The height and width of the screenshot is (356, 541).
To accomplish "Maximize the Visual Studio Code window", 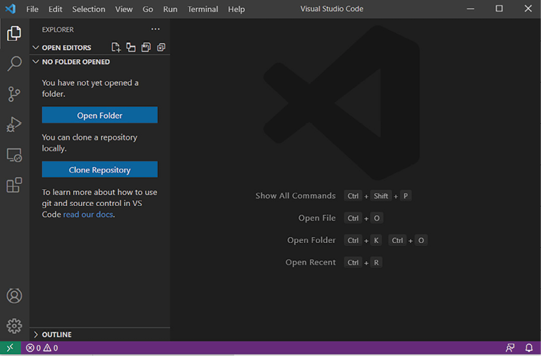I will [499, 9].
